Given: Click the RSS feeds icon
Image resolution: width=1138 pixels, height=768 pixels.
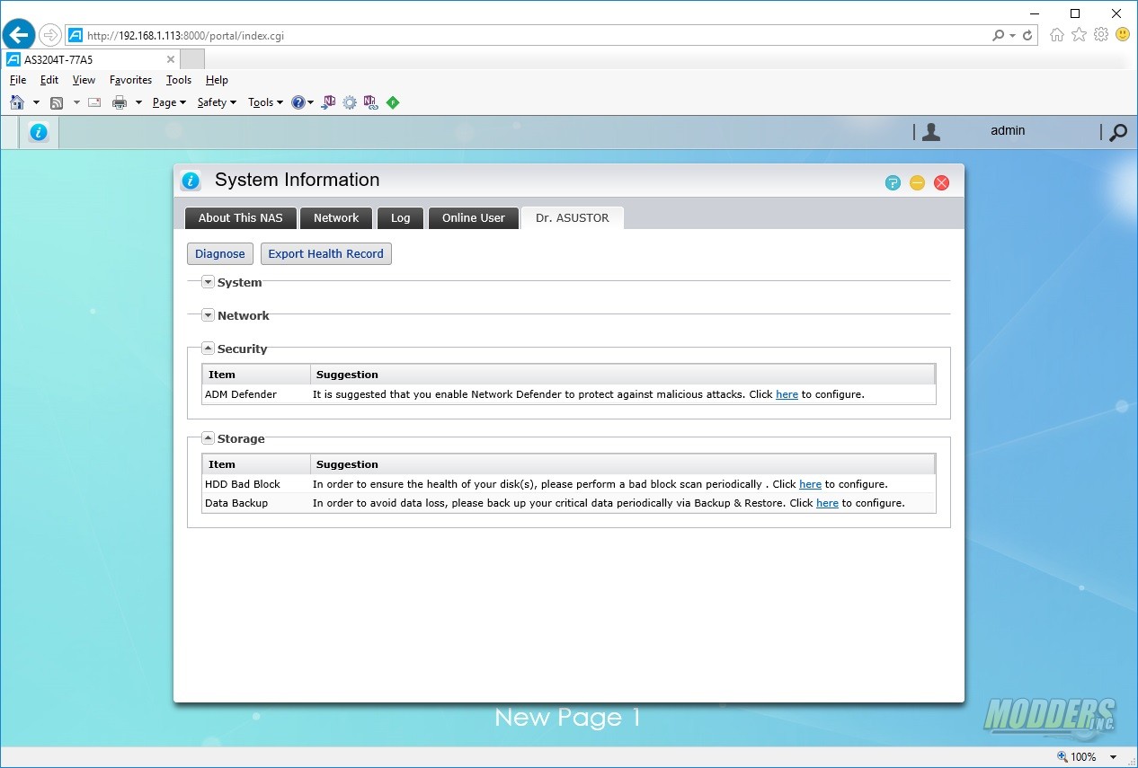Looking at the screenshot, I should tap(57, 102).
